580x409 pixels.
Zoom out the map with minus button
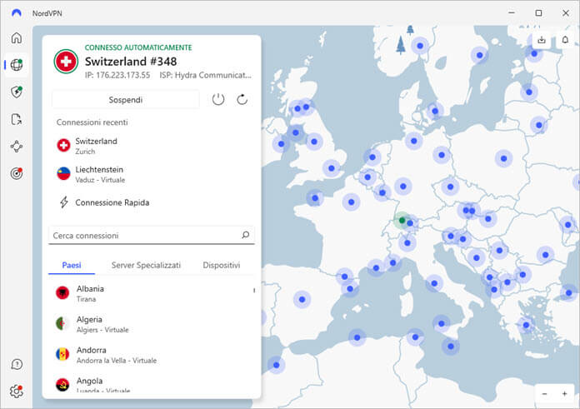click(544, 394)
